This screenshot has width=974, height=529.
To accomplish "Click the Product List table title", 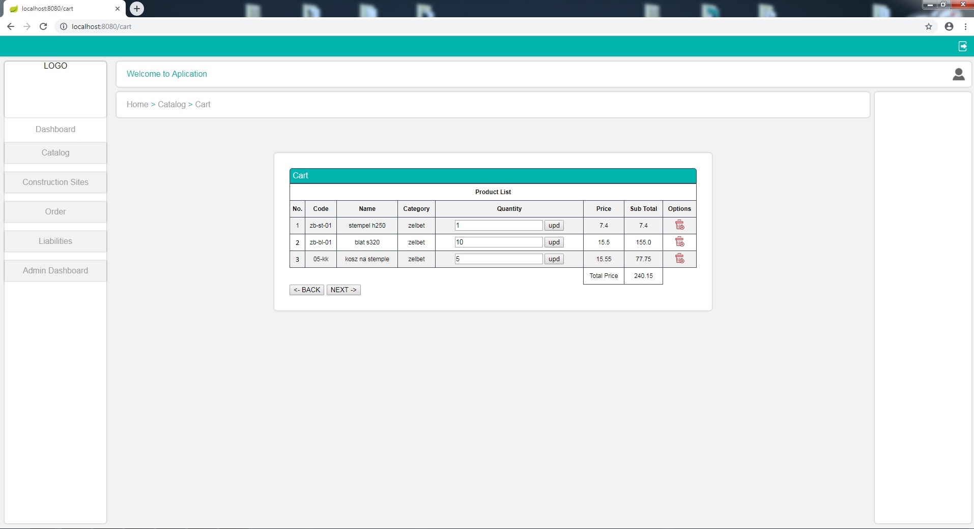I will click(x=493, y=192).
